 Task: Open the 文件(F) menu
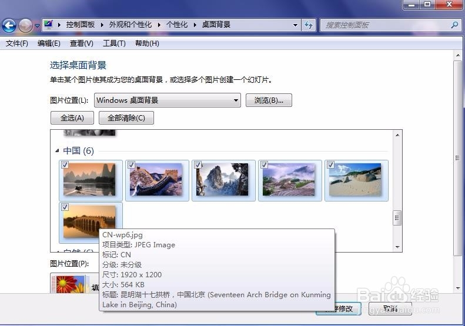[x=17, y=43]
